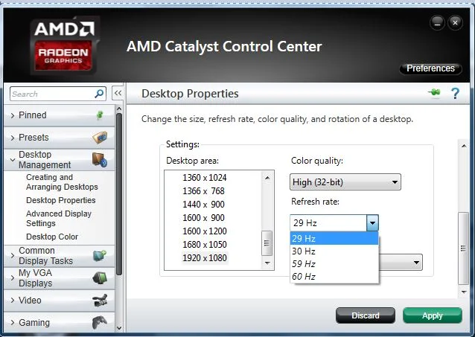475x337 pixels.
Task: Click main panel scroll up arrow
Action: tap(464, 146)
